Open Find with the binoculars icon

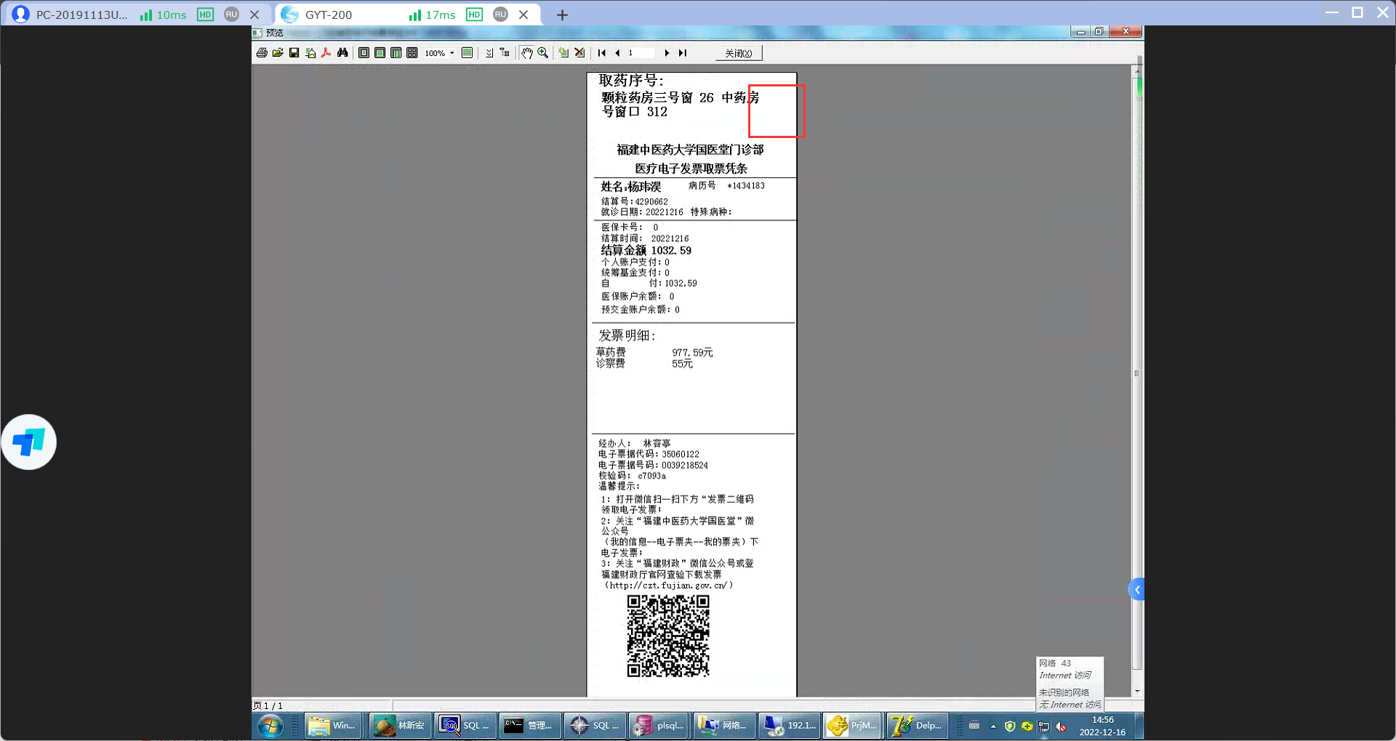[342, 53]
